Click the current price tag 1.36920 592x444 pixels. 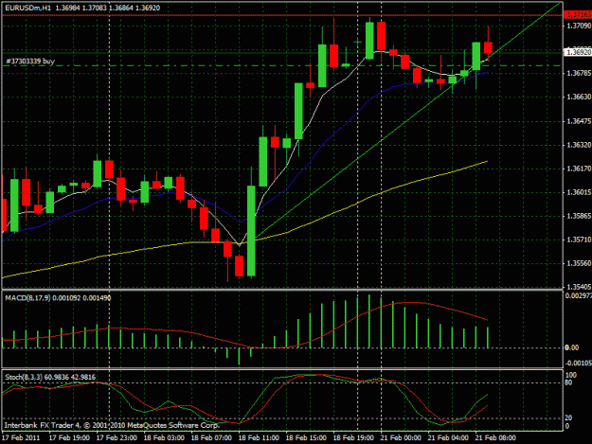tap(578, 52)
